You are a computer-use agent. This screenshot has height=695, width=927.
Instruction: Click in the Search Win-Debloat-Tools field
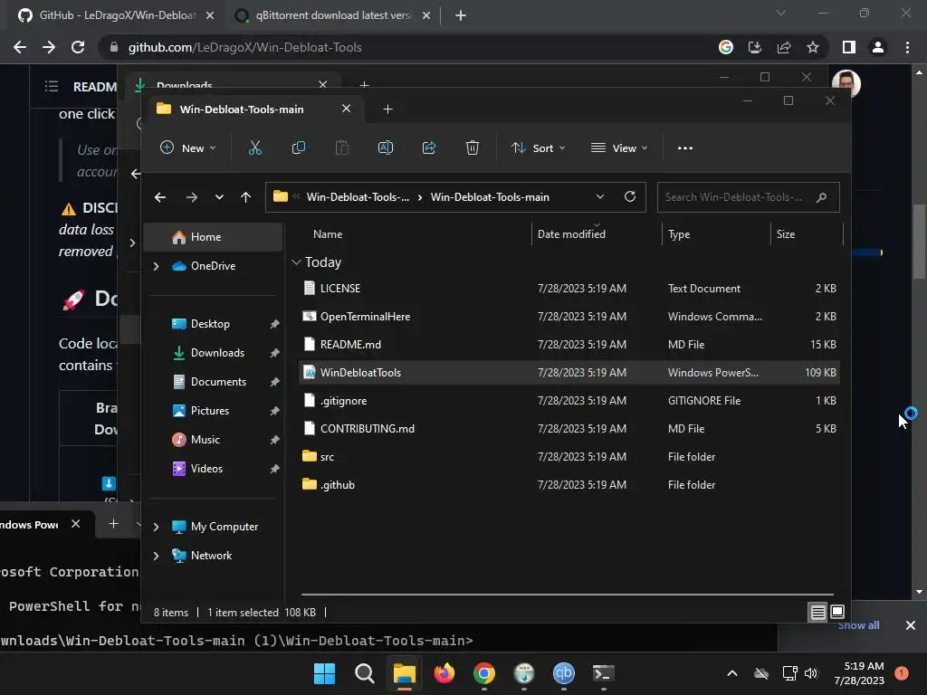pyautogui.click(x=748, y=197)
